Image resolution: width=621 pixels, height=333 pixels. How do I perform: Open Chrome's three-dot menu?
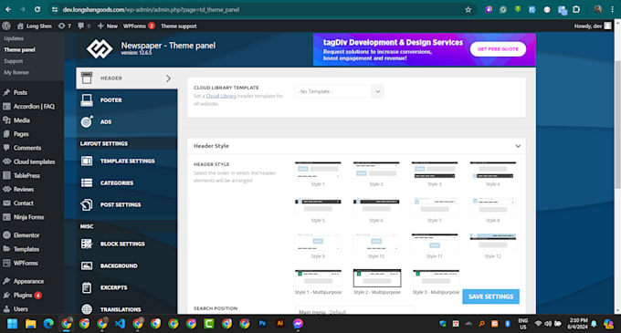[x=612, y=9]
